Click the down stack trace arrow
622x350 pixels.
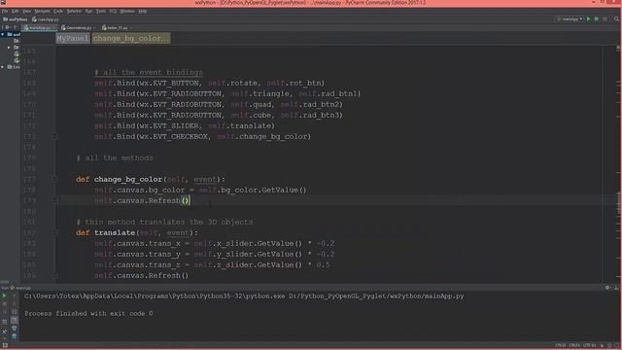click(14, 304)
